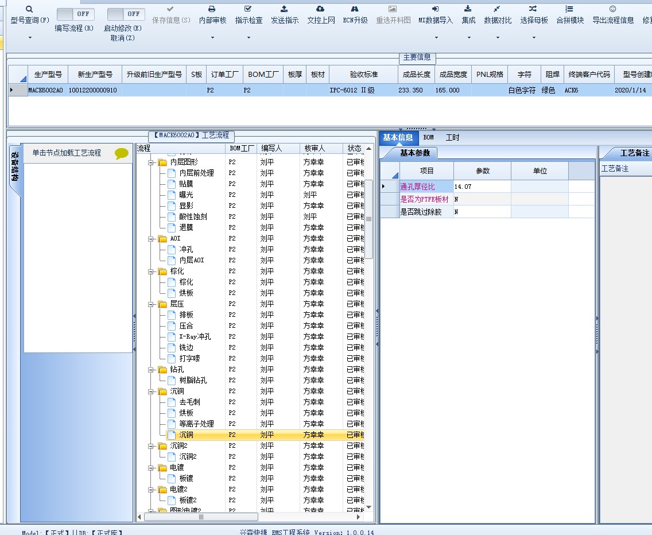The image size is (652, 535).
Task: Click the MI数据导入 import icon
Action: coord(436,9)
